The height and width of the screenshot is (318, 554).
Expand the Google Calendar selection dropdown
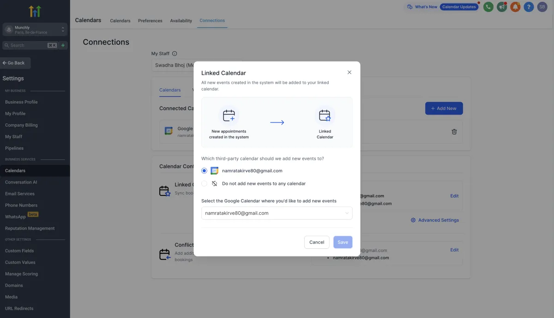click(277, 213)
